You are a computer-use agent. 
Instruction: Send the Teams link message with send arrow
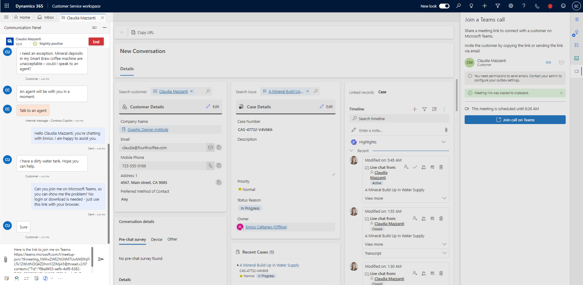point(101,259)
